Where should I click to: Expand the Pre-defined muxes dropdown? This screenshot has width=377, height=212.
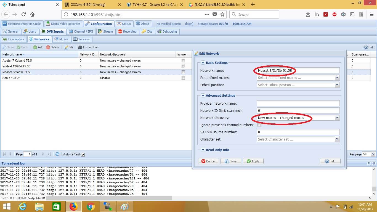coord(337,78)
